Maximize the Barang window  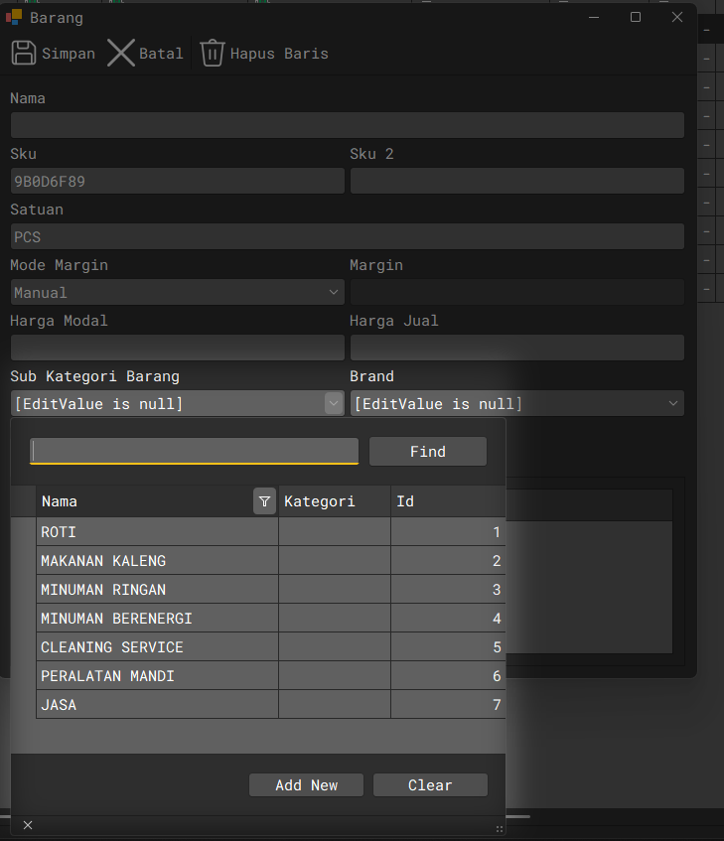(x=636, y=17)
